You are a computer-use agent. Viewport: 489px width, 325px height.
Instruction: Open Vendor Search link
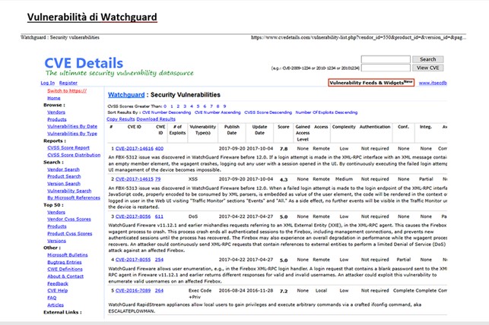63,169
